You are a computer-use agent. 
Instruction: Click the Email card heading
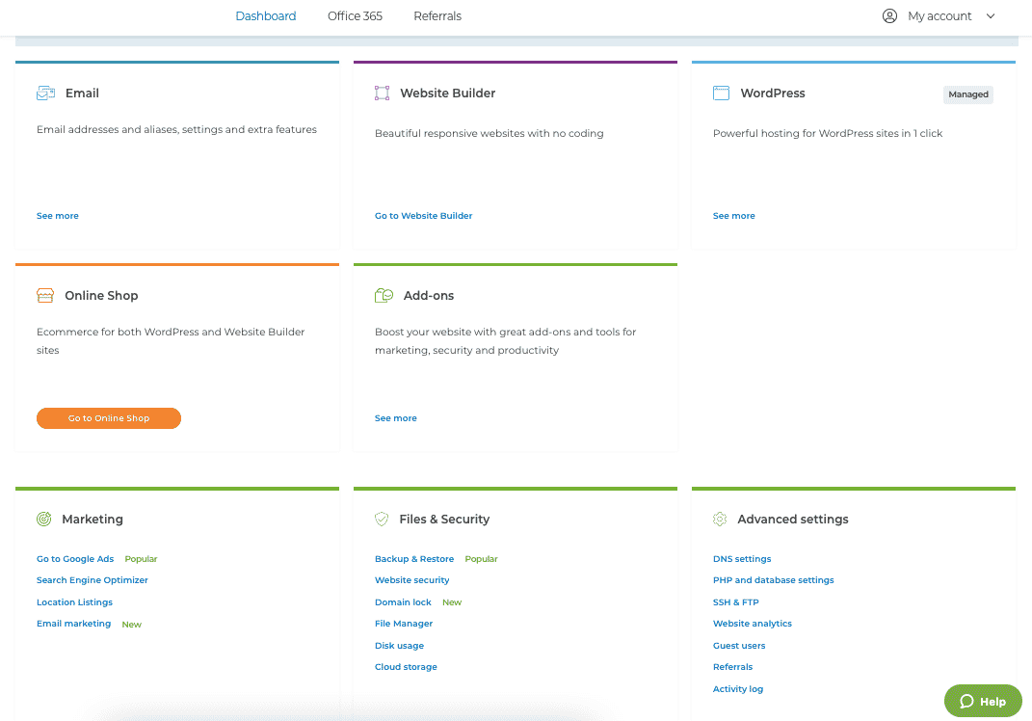pos(82,93)
